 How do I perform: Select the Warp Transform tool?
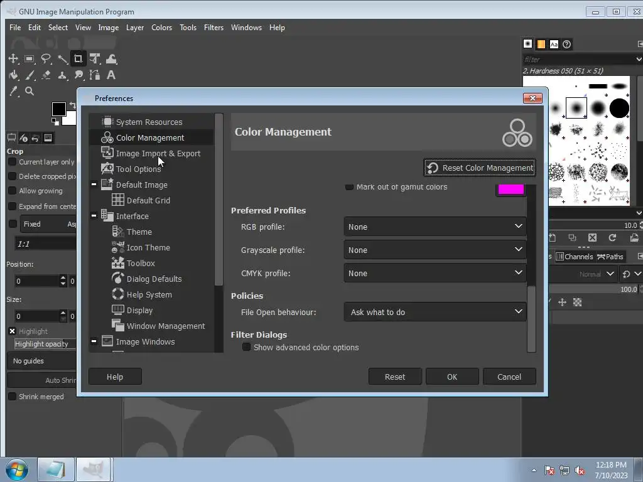(x=111, y=59)
